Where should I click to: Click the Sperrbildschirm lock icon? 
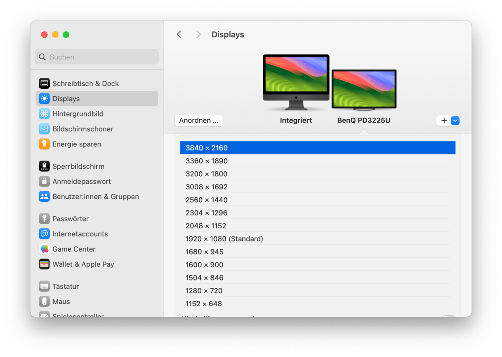click(44, 166)
